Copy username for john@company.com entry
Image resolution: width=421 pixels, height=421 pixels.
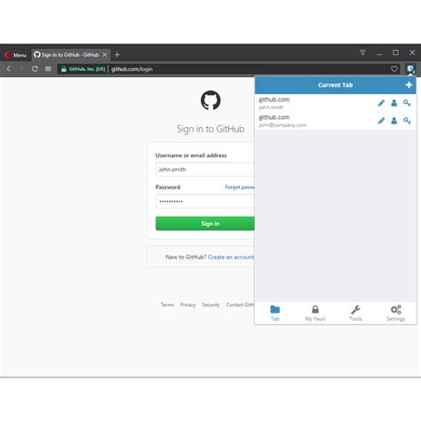tap(394, 121)
